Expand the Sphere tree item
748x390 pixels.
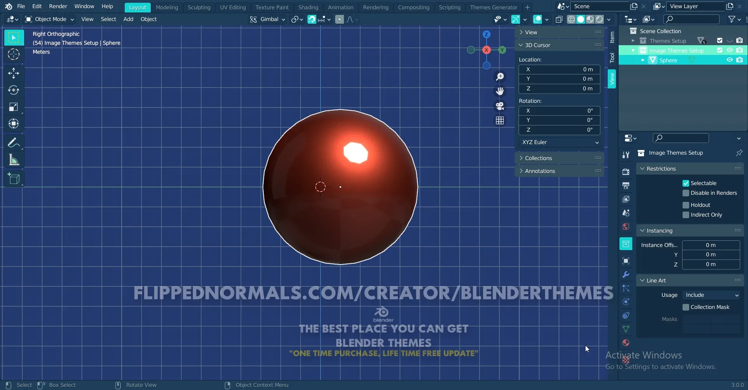click(x=642, y=60)
